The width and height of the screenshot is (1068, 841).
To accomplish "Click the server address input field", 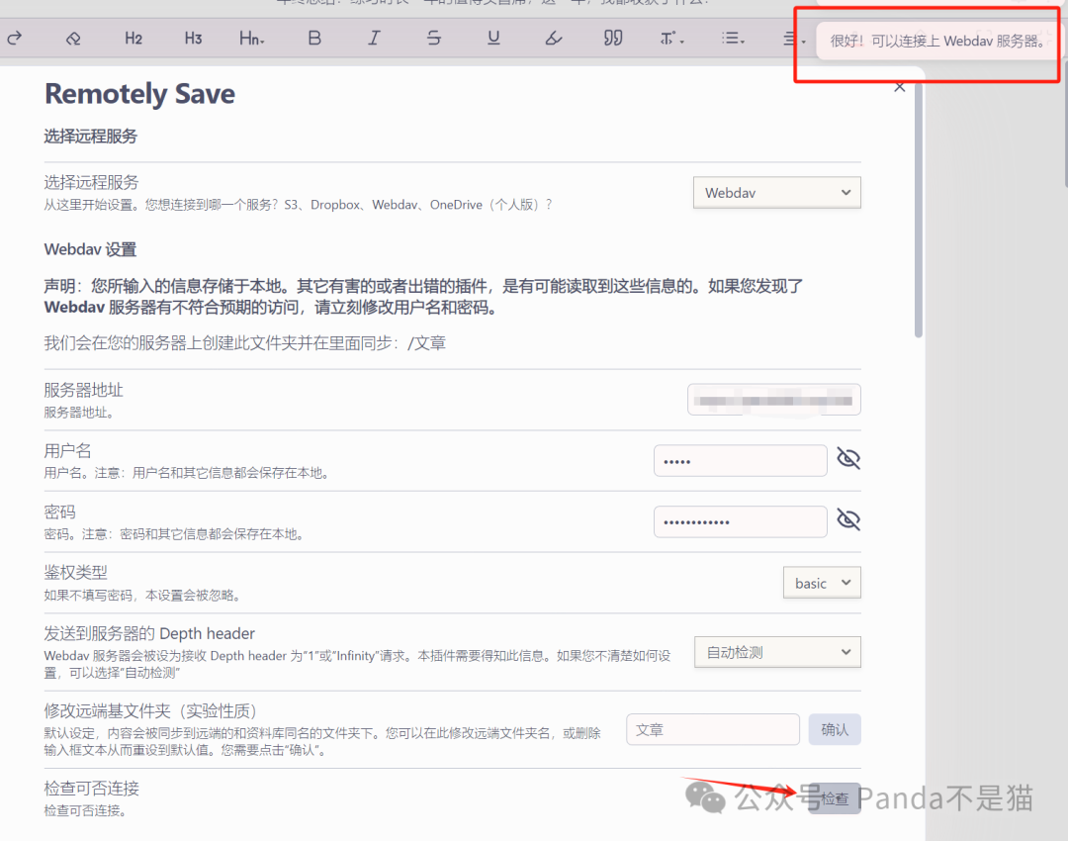I will [x=773, y=400].
